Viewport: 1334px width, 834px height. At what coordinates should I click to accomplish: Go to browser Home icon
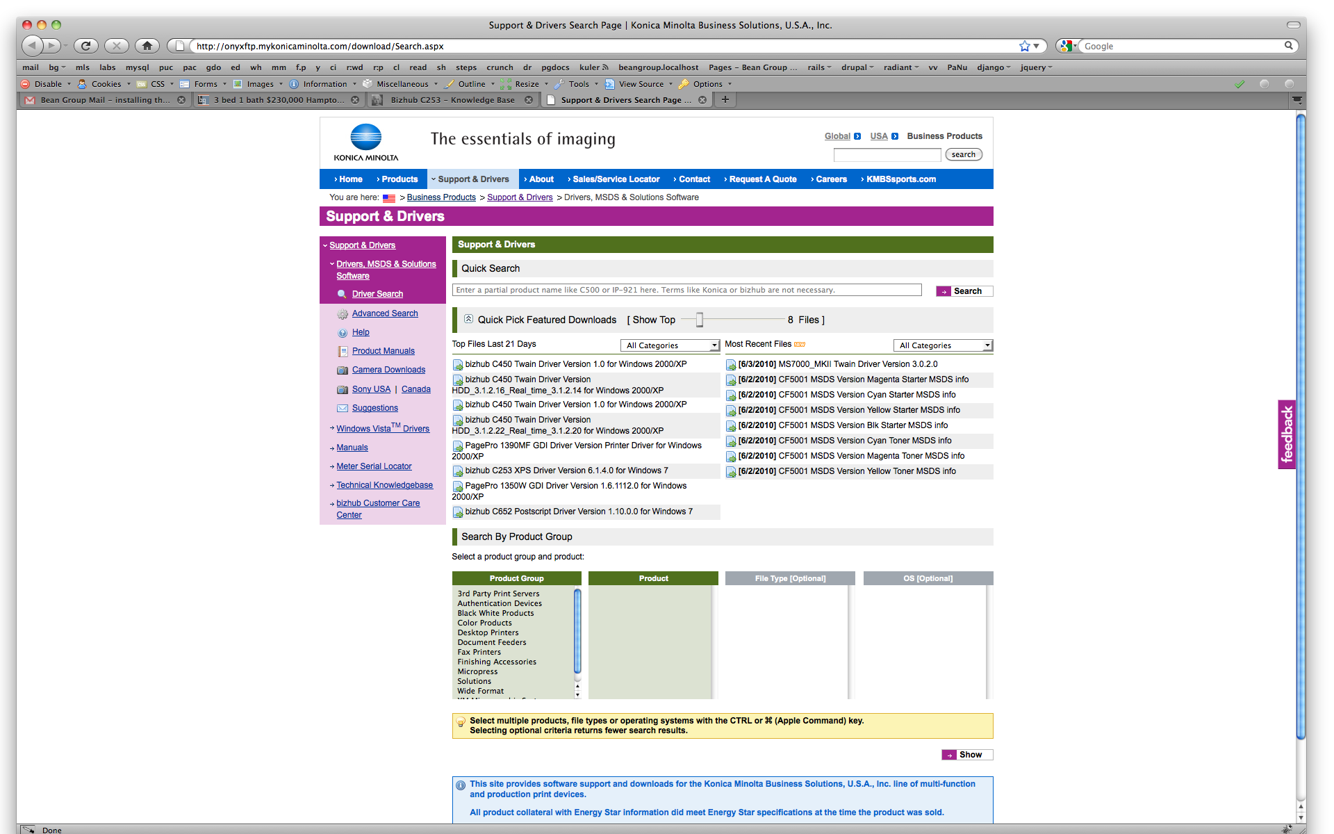[147, 46]
